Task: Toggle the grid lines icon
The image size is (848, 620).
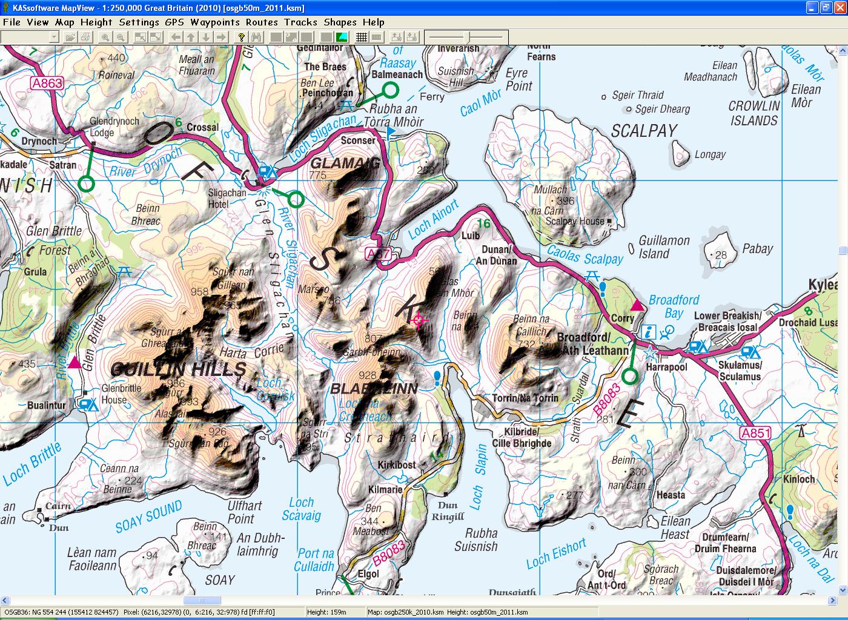Action: tap(362, 38)
